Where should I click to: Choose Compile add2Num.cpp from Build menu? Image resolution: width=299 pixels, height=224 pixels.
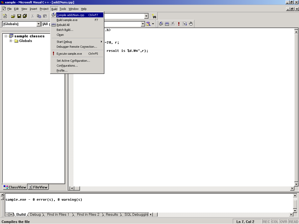[x=77, y=15]
